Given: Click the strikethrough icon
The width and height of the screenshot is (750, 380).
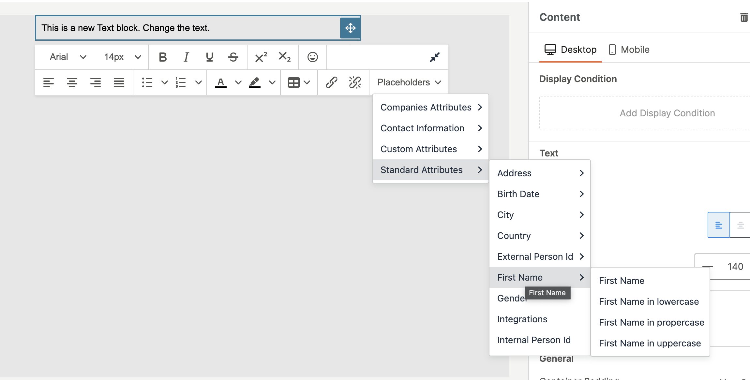Looking at the screenshot, I should pyautogui.click(x=233, y=57).
